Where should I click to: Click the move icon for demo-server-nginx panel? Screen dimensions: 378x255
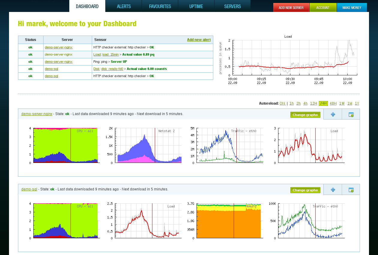click(x=333, y=114)
